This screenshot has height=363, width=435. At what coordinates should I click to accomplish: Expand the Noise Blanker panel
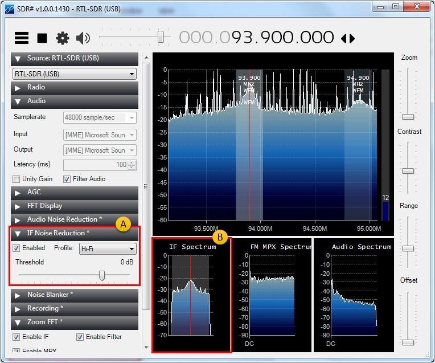coord(75,295)
